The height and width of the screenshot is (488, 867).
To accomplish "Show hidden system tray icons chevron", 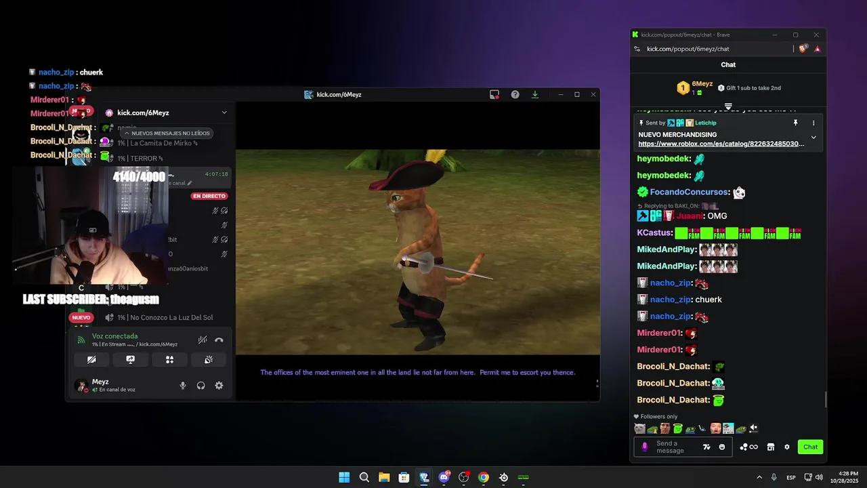I will coord(759,477).
